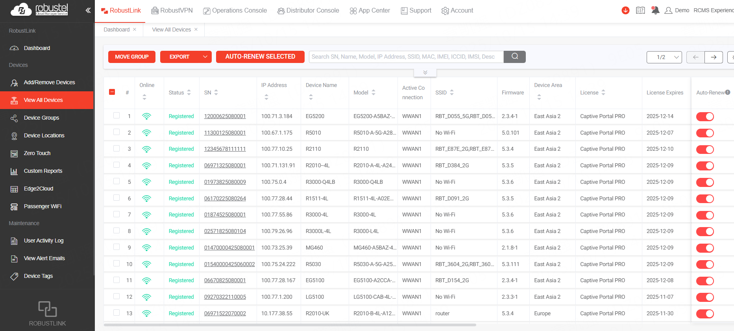Close the Dashboard tab
This screenshot has height=331, width=734.
[135, 30]
